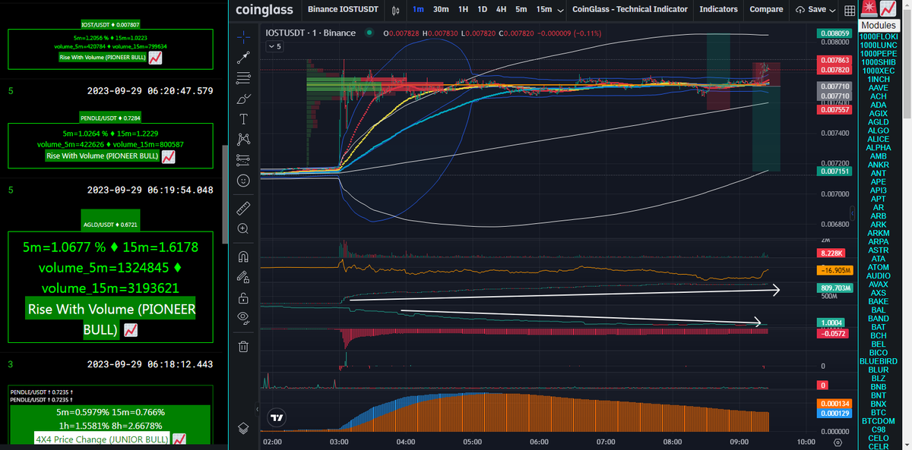The height and width of the screenshot is (450, 912).
Task: Select 1000PEPE in the coin list
Action: [x=878, y=54]
